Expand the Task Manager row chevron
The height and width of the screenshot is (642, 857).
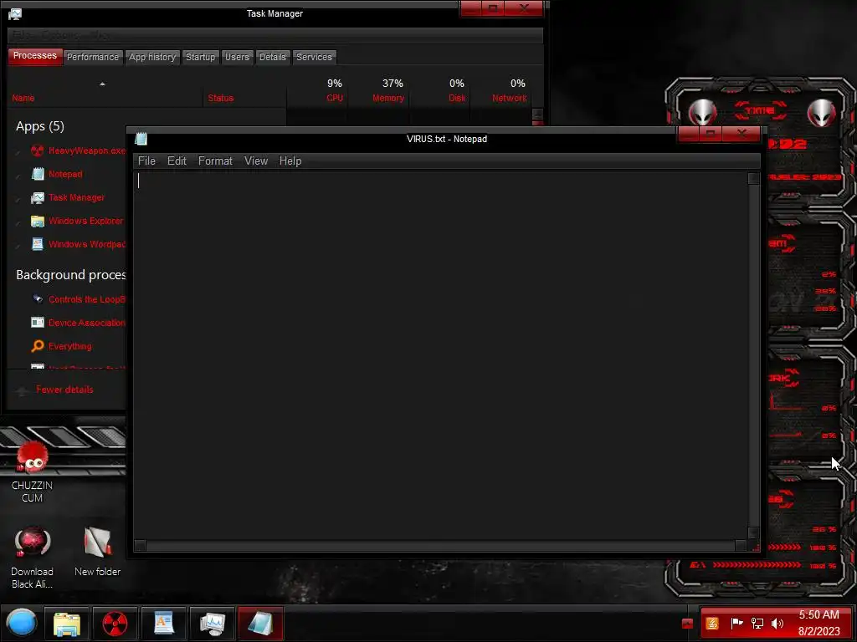[x=18, y=199]
